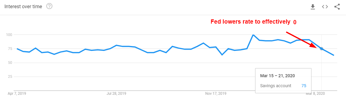Open the embed code icon
Image resolution: width=346 pixels, height=109 pixels.
click(x=325, y=7)
